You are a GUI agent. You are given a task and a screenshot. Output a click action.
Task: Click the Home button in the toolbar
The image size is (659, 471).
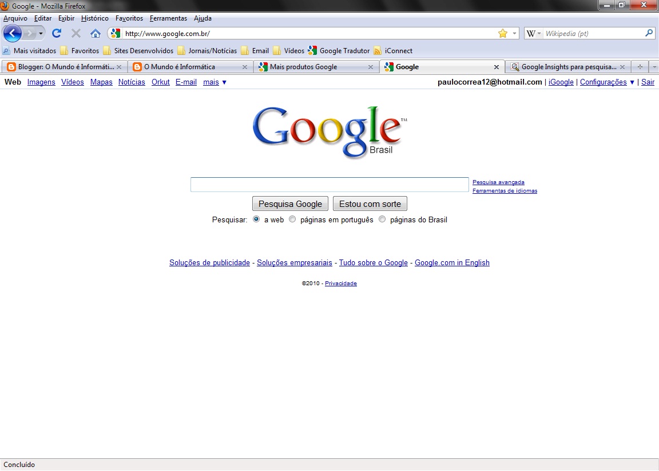(95, 33)
